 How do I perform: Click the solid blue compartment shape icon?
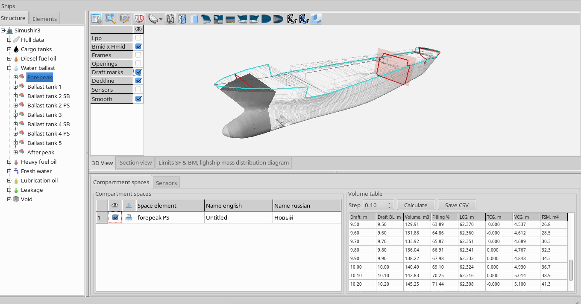tap(316, 19)
